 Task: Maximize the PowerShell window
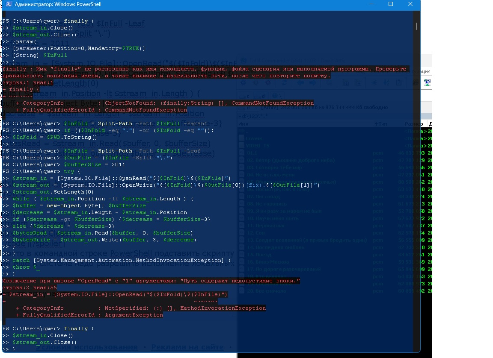[x=390, y=4]
